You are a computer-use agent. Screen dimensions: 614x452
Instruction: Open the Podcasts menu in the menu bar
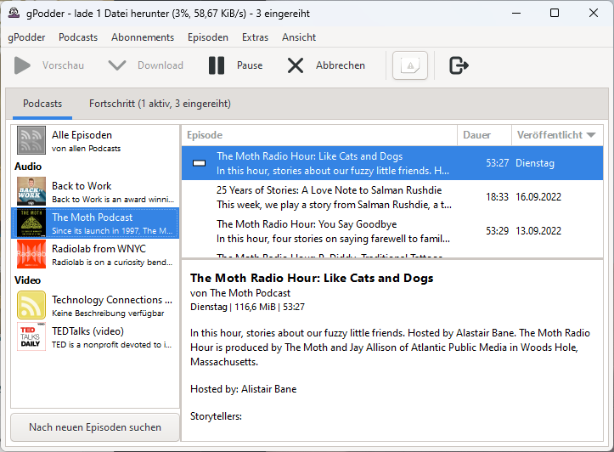78,37
